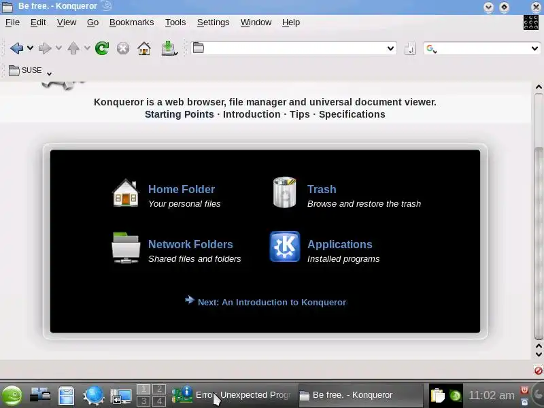
Task: Switch to virtual desktop 2
Action: [159, 389]
